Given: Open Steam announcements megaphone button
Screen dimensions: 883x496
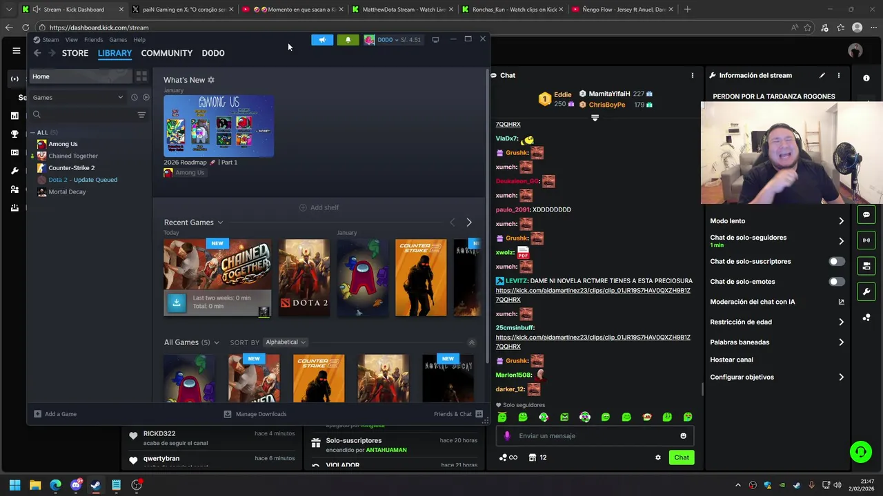Looking at the screenshot, I should coord(322,40).
